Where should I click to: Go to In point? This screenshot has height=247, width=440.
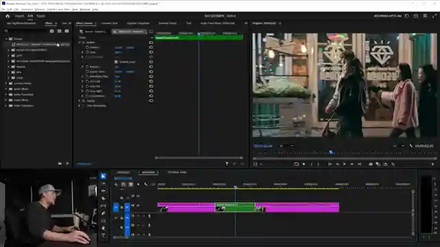click(330, 164)
